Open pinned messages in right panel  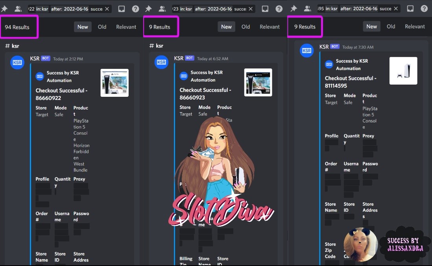coord(294,9)
